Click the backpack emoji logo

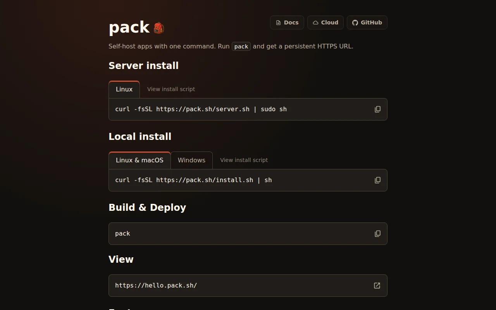pyautogui.click(x=159, y=28)
